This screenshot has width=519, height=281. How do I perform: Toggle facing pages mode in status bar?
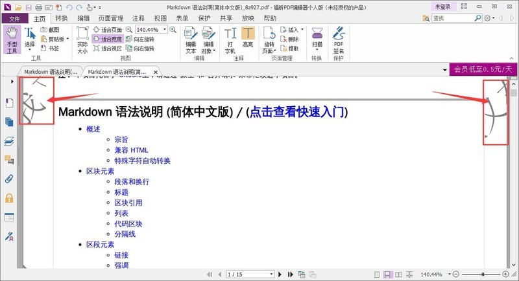click(x=398, y=275)
